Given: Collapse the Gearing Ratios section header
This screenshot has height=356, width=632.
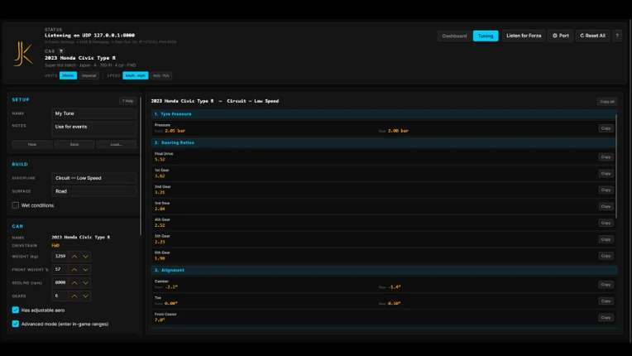Looking at the screenshot, I should pos(383,142).
